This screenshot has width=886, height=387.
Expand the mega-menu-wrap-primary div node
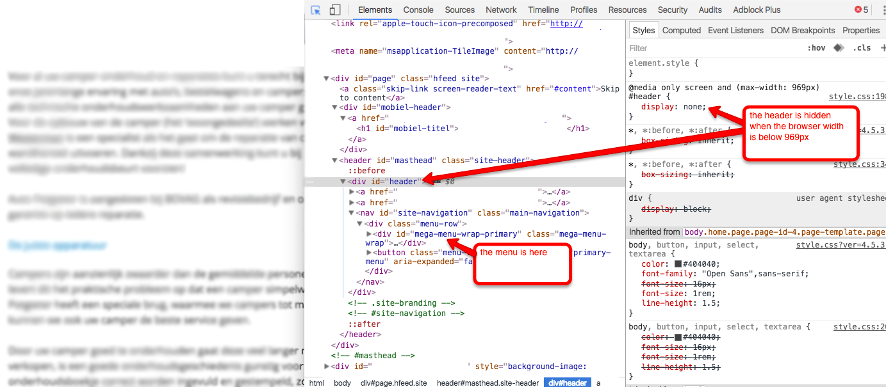pyautogui.click(x=368, y=234)
